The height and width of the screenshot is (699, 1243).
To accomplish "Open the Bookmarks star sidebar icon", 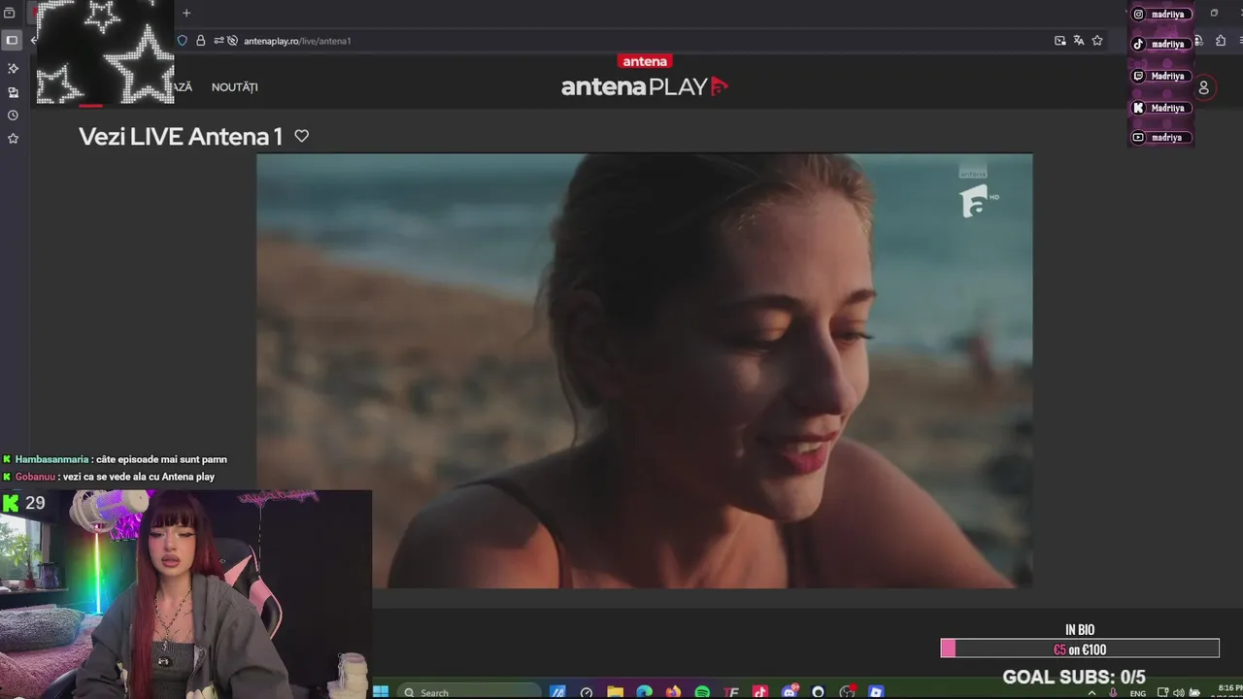I will click(x=13, y=138).
